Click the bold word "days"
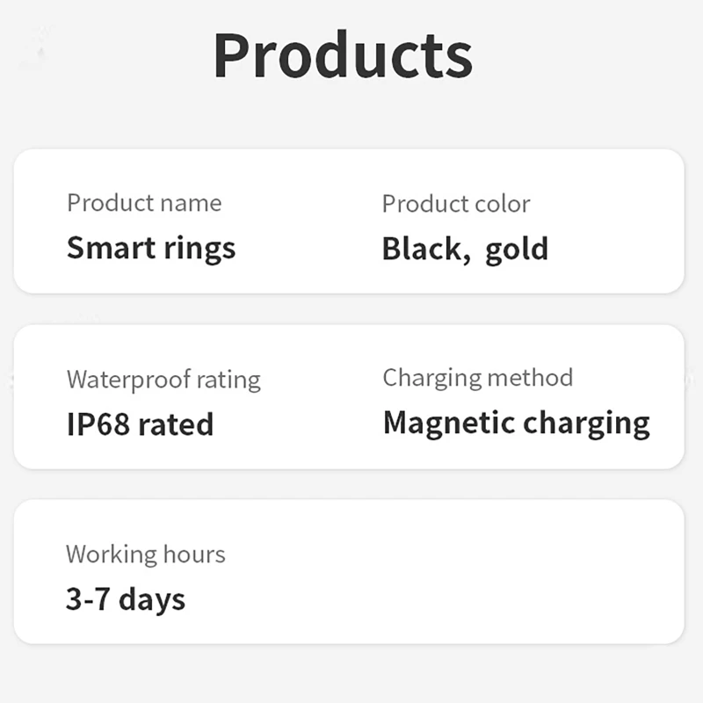 click(152, 599)
